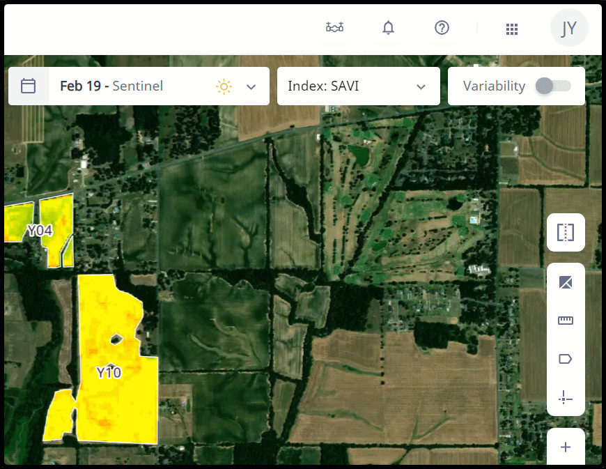The height and width of the screenshot is (469, 606).
Task: Click the chevron beside the sun icon
Action: pyautogui.click(x=251, y=87)
